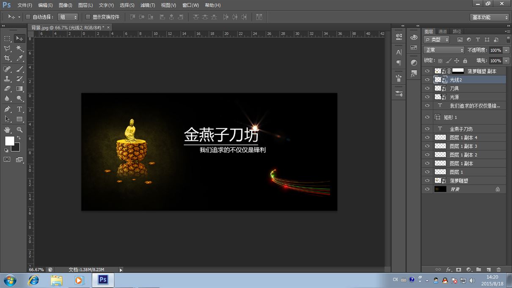Select the Path Selection arrow tool
Screen dimensions: 512x288
7,119
